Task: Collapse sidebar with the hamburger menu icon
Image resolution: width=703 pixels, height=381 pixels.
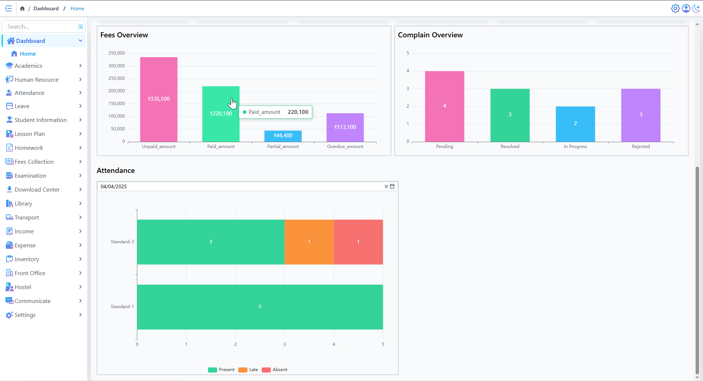Action: 8,8
